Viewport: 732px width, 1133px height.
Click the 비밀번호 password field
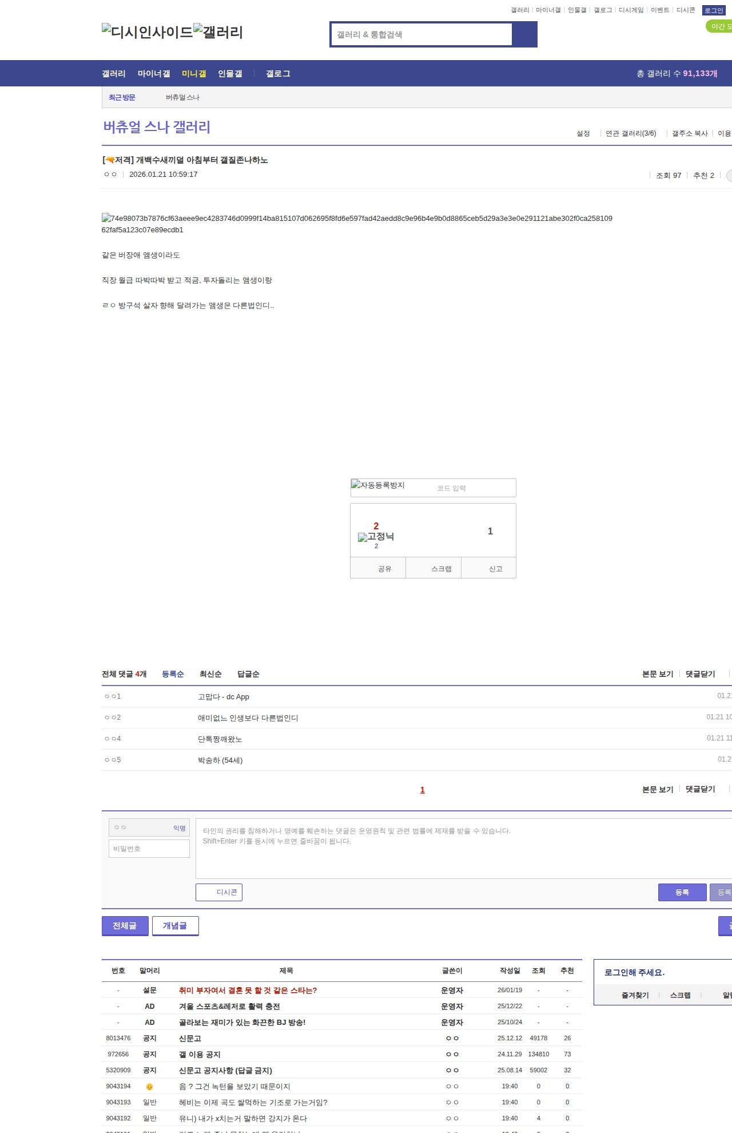(x=149, y=849)
